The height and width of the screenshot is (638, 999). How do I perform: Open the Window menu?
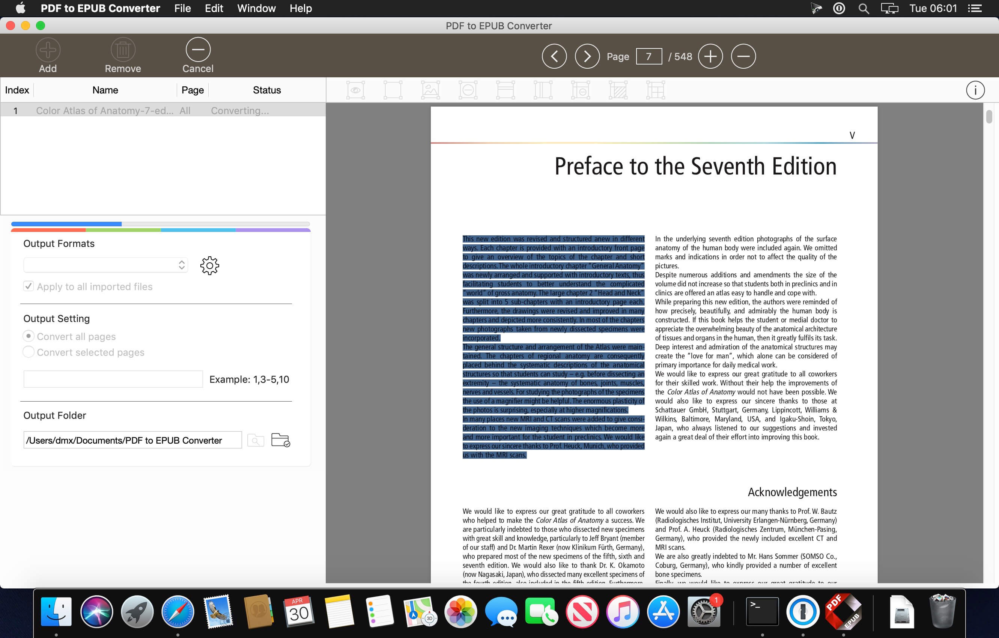[256, 8]
